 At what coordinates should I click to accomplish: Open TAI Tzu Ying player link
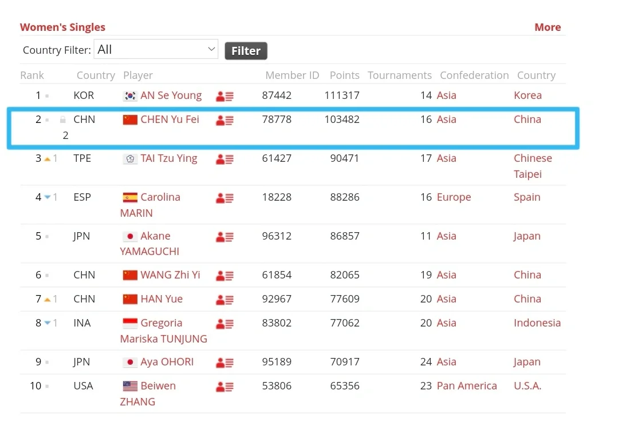169,158
